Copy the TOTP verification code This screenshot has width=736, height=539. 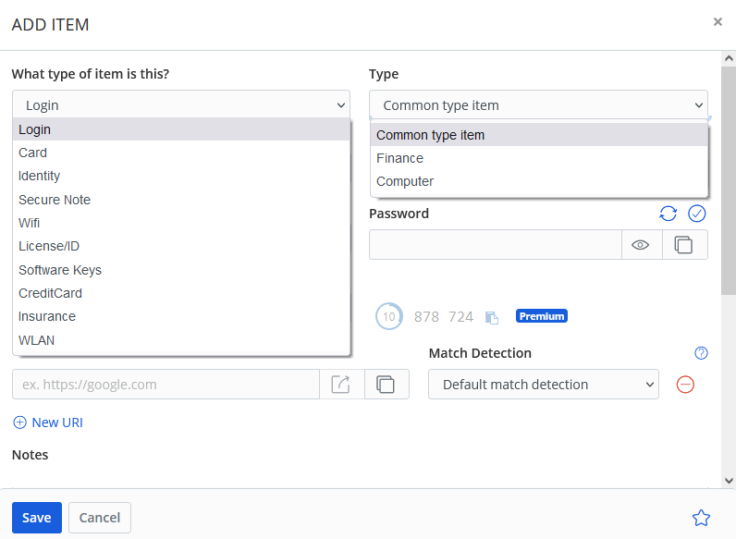[492, 317]
